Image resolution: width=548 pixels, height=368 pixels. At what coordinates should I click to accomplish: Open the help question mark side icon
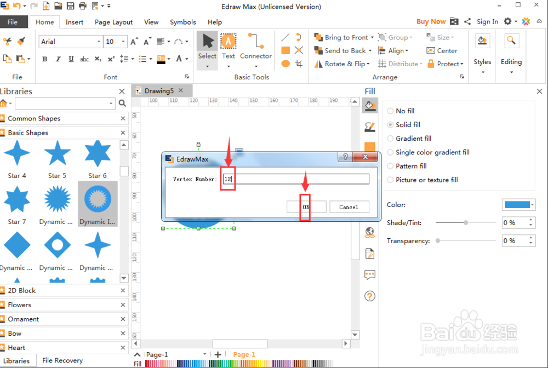point(370,296)
